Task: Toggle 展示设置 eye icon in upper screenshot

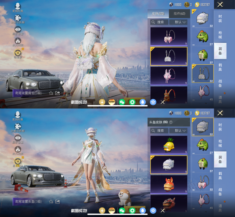Action: [18, 31]
